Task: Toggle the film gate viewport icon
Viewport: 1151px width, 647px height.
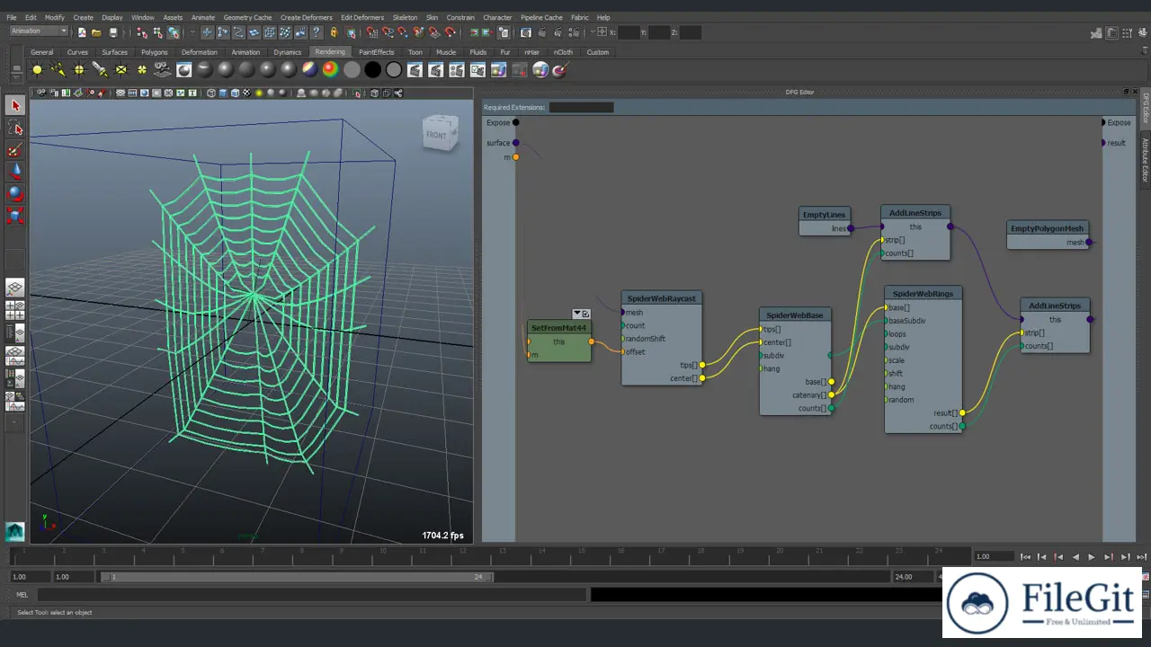Action: point(132,93)
